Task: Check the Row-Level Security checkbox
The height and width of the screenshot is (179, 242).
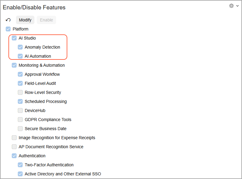Action: point(20,92)
